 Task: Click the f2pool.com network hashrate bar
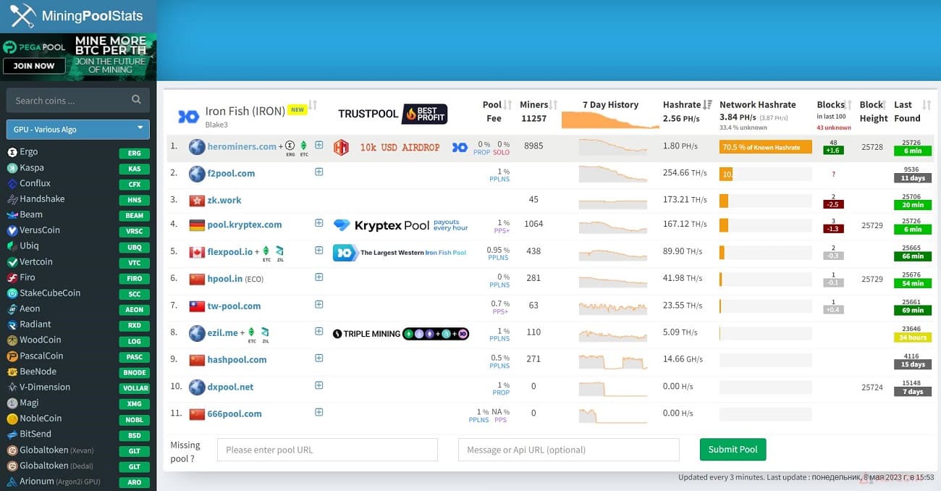(x=765, y=174)
